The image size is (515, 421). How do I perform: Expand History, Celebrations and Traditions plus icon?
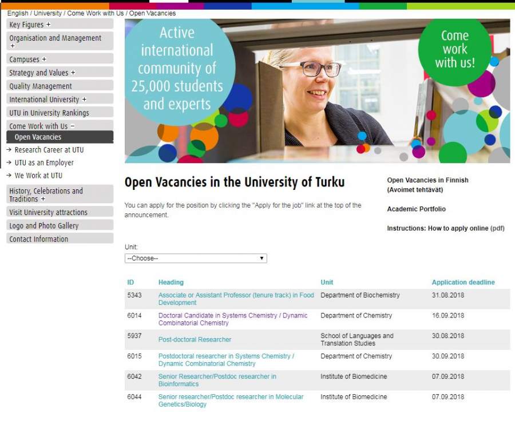pyautogui.click(x=43, y=199)
